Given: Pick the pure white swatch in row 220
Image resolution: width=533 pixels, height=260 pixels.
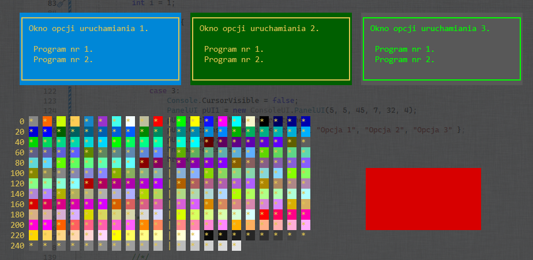Looking at the screenshot, I should coord(195,235).
